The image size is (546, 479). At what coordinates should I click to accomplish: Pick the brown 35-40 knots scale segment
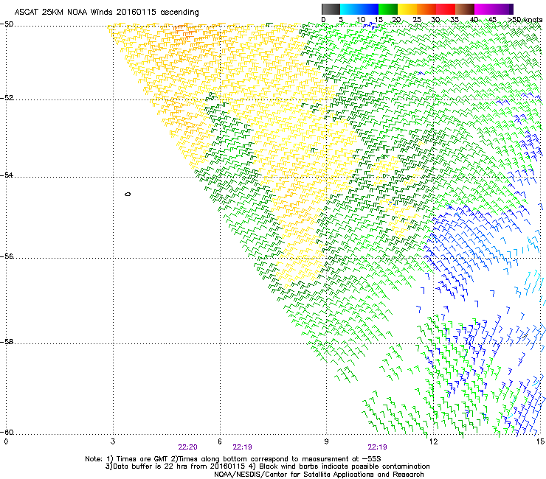(x=465, y=9)
